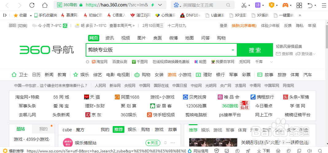Collapse the bookmarks sidebar toggle icon
This screenshot has height=153, width=328.
click(x=5, y=15)
